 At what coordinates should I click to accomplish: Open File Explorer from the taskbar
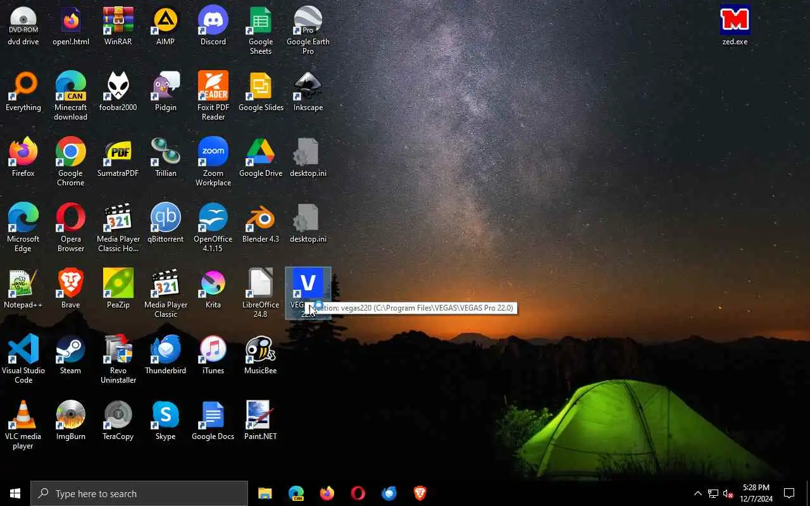(265, 493)
